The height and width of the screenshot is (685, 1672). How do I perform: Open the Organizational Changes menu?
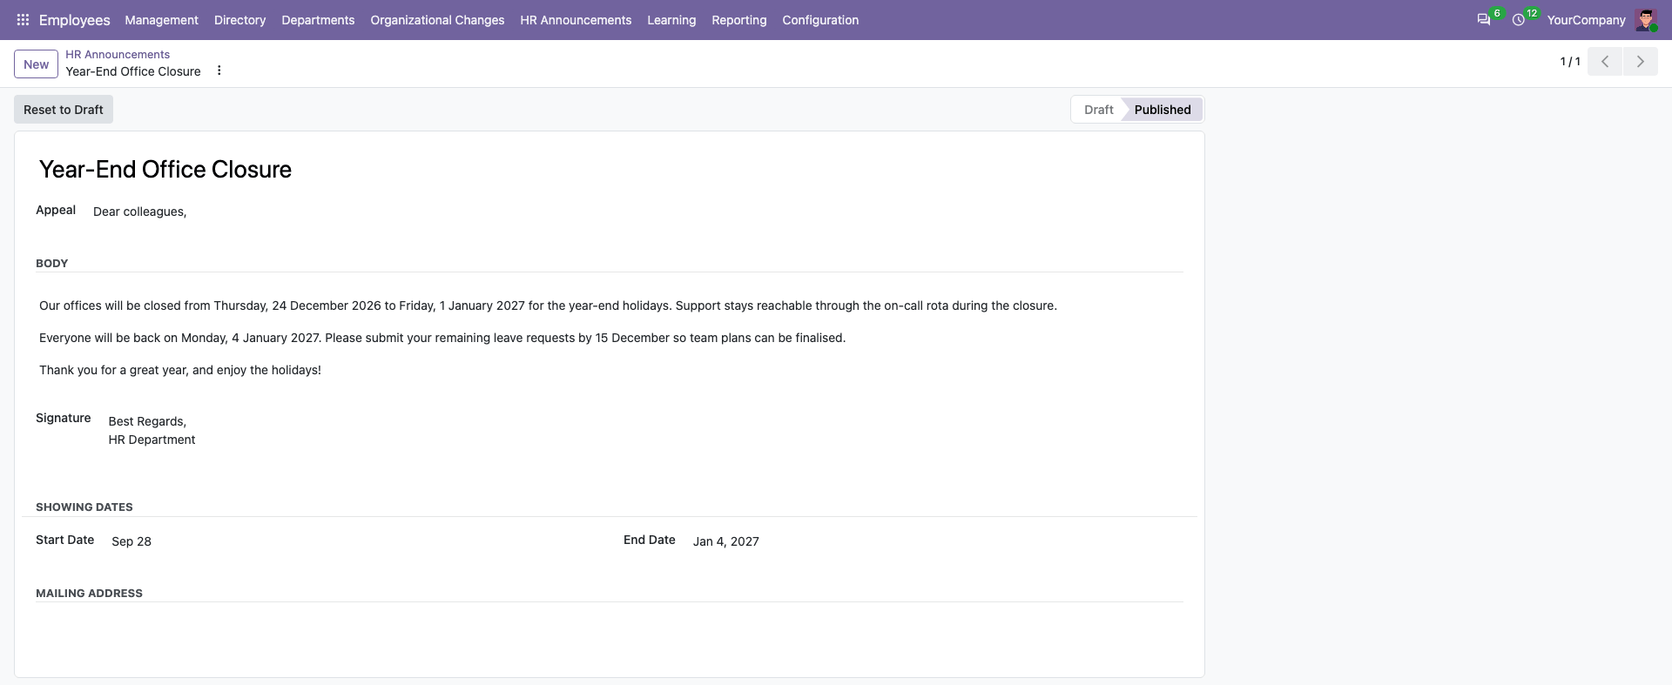pyautogui.click(x=437, y=20)
